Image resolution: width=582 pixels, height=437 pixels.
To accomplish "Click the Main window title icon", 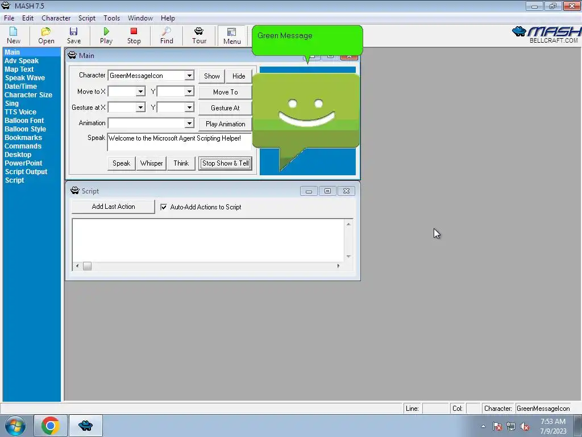I will pyautogui.click(x=72, y=55).
